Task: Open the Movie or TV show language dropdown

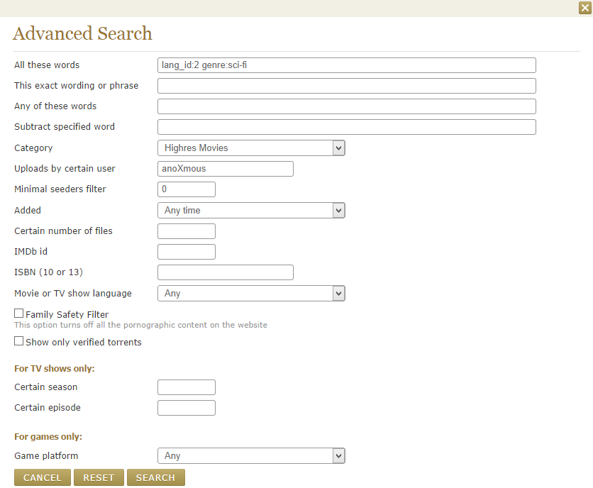Action: click(x=251, y=293)
